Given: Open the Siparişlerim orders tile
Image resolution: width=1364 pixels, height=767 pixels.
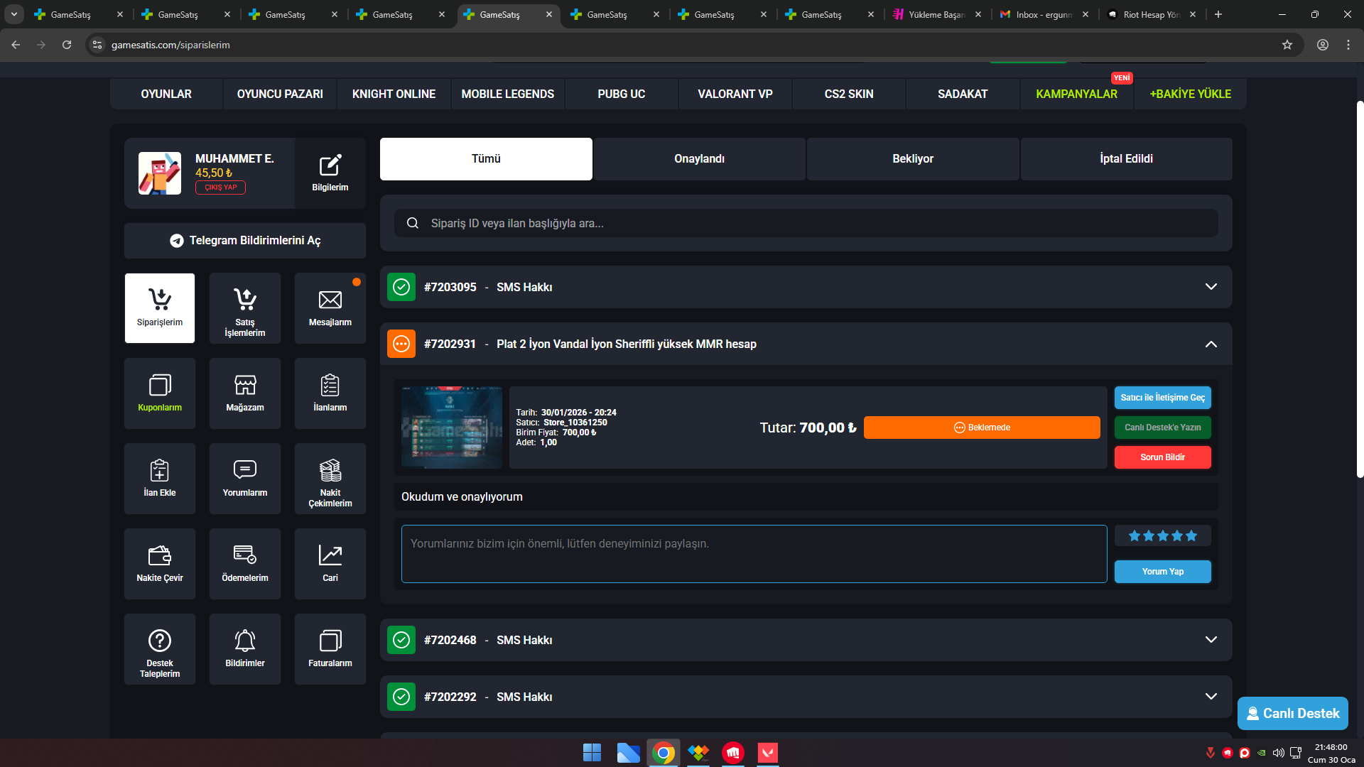Looking at the screenshot, I should (160, 308).
